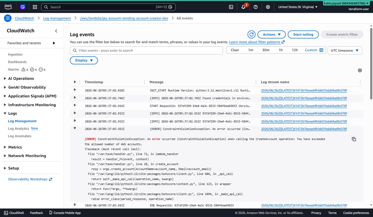
Task: Open the region selector United States (N. Virginia)
Action: (298, 7)
